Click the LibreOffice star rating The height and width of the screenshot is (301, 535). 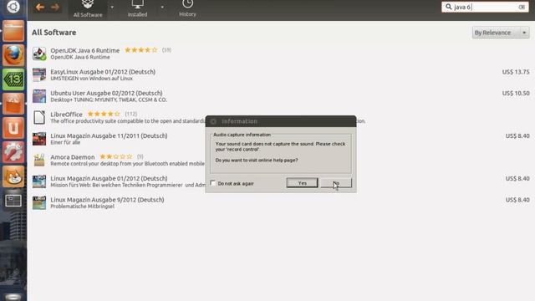pos(104,114)
